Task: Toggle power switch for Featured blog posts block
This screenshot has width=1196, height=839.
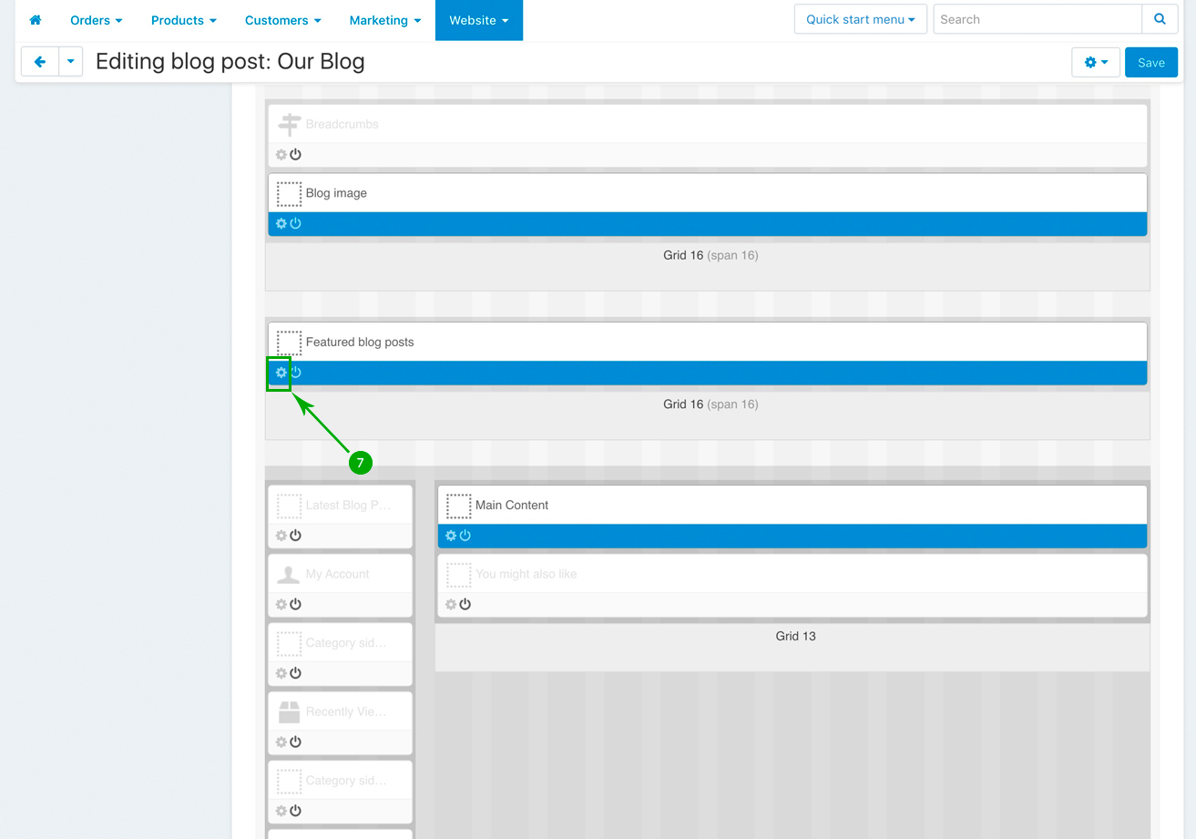Action: [x=295, y=373]
